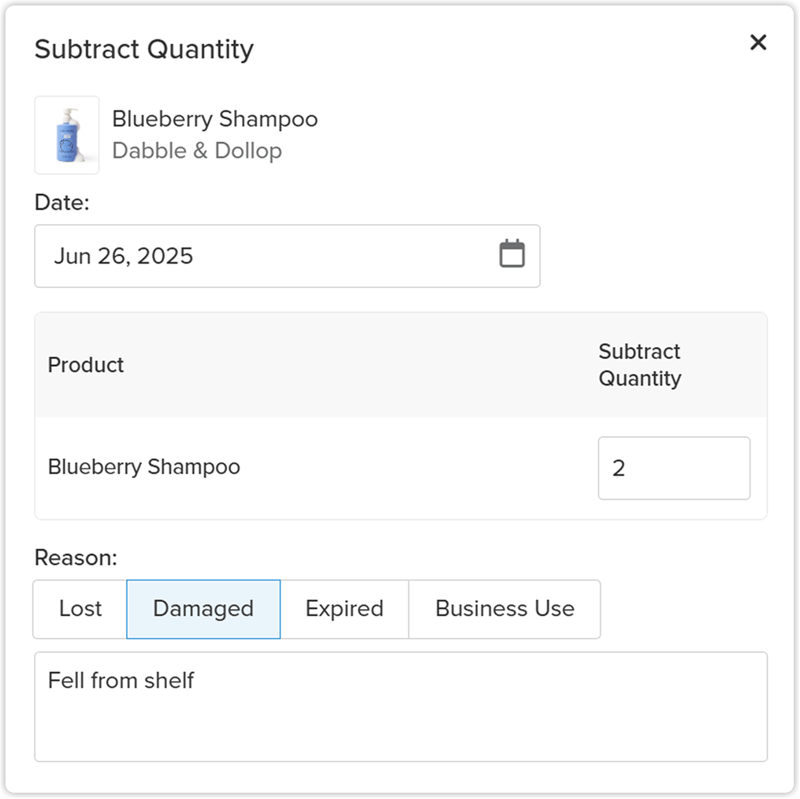Close the Subtract Quantity dialog
The height and width of the screenshot is (799, 800).
(758, 43)
